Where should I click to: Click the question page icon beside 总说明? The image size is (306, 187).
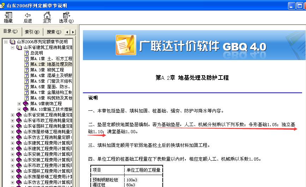click(x=26, y=53)
